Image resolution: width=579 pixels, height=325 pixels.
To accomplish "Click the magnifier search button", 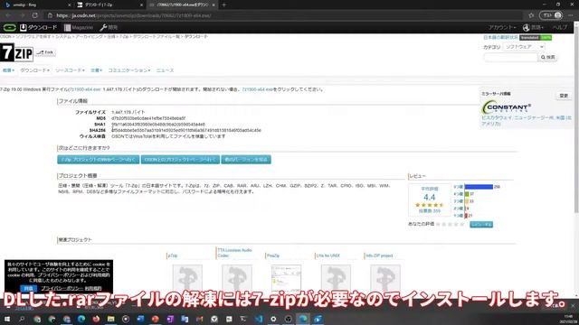I will pyautogui.click(x=548, y=58).
